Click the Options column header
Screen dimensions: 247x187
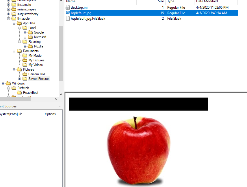(x=50, y=114)
